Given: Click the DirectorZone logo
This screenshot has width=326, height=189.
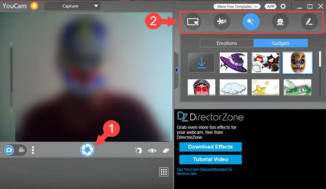Looking at the screenshot, I should pos(210,117).
